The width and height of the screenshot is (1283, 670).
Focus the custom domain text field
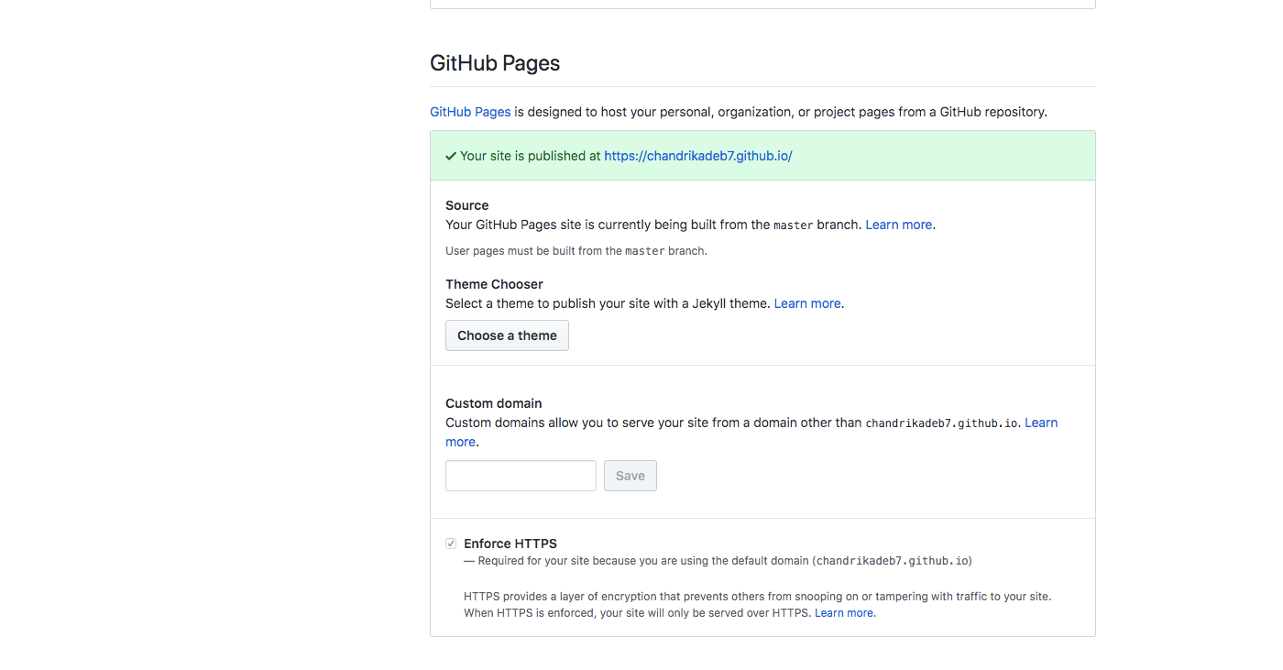coord(521,476)
